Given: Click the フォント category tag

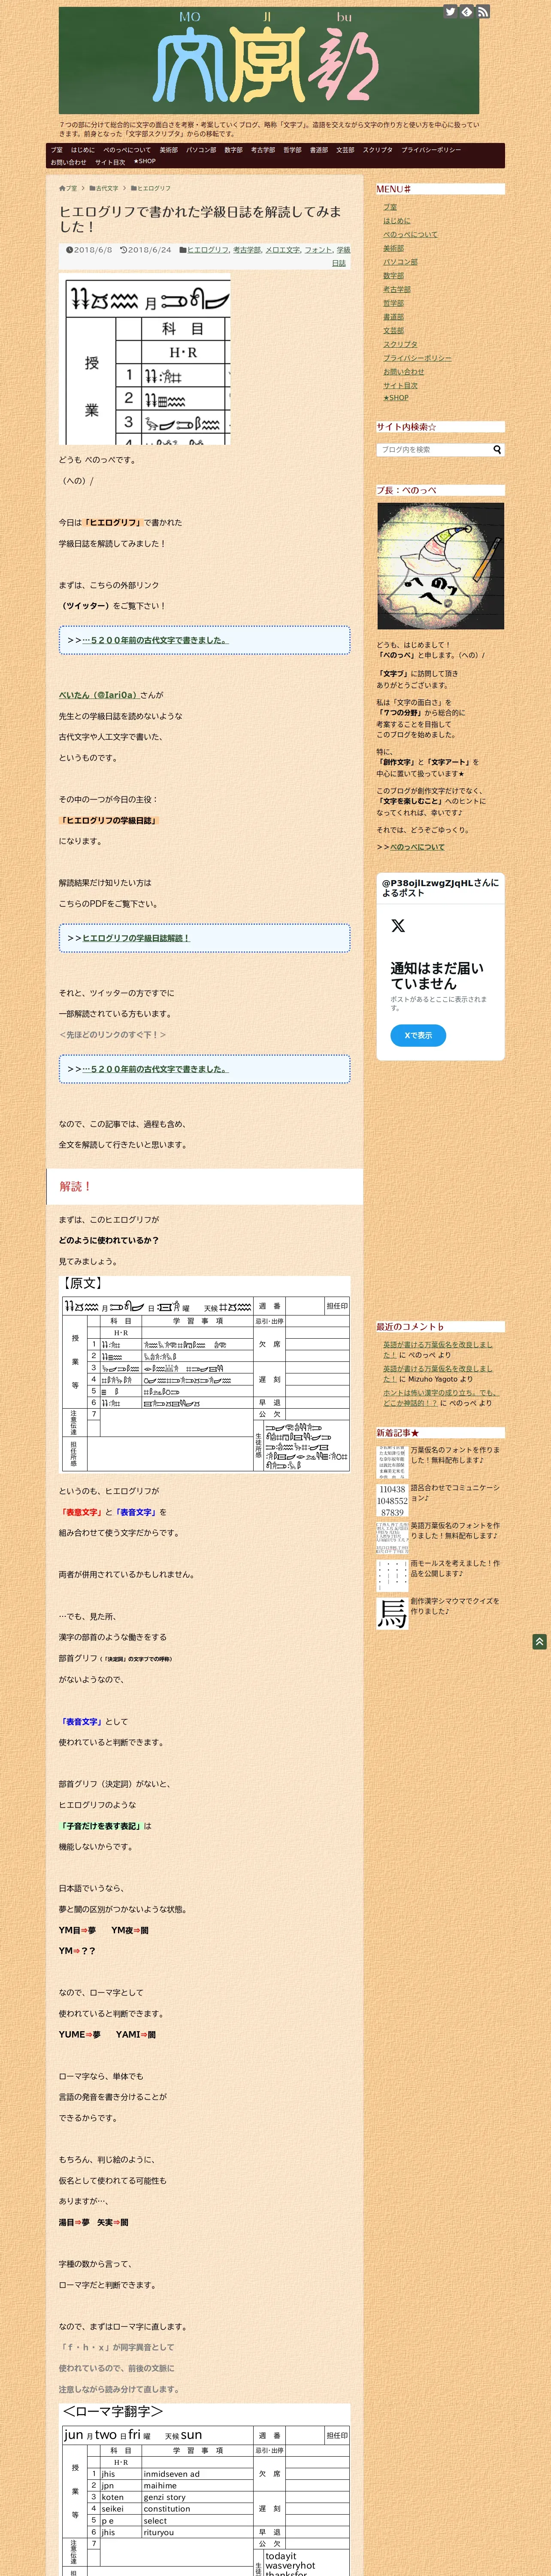Looking at the screenshot, I should pos(318,250).
